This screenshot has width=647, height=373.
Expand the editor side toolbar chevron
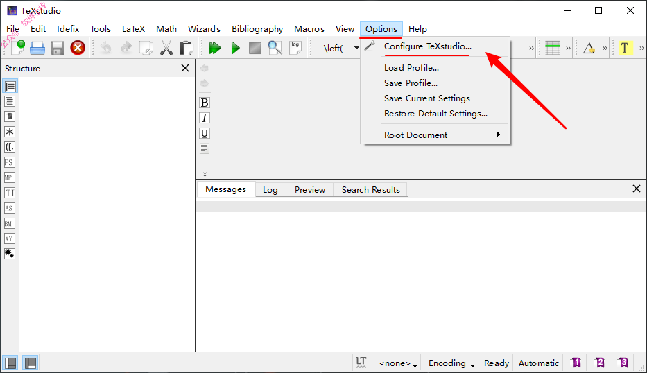(205, 174)
